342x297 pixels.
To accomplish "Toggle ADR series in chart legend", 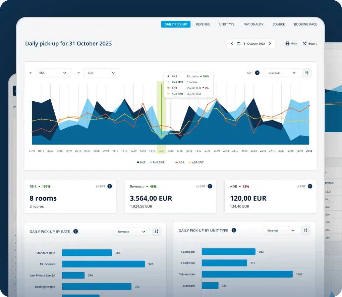I will [x=180, y=162].
